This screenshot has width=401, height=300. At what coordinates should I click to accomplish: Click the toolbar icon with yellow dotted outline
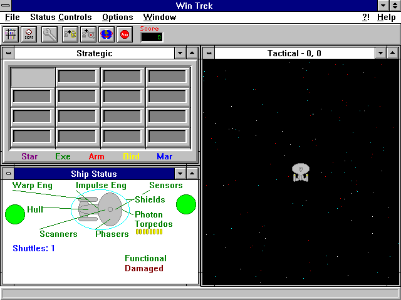point(70,34)
